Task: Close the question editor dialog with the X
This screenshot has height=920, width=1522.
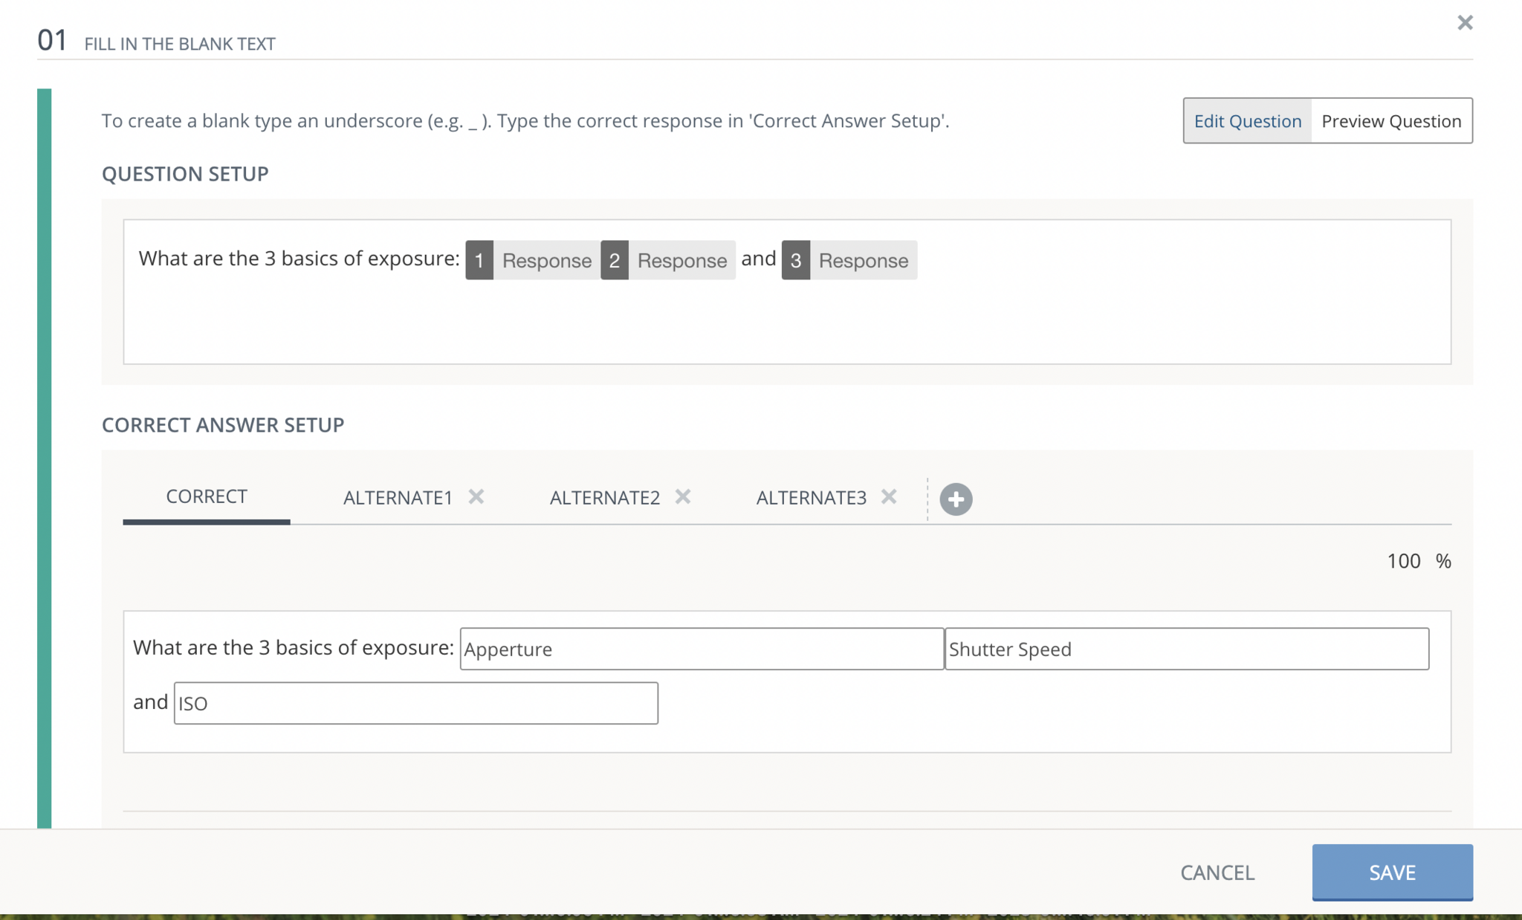Action: (x=1465, y=23)
